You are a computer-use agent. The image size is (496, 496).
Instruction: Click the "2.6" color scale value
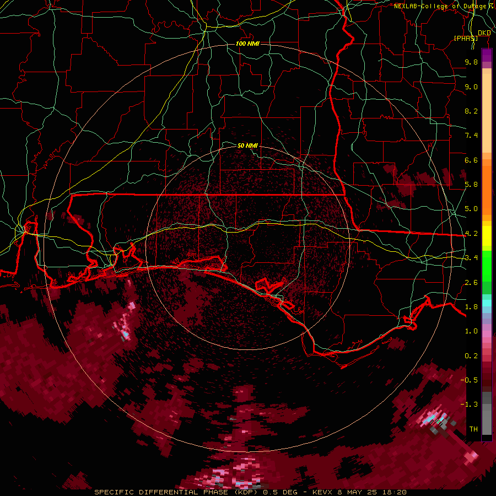(x=471, y=283)
